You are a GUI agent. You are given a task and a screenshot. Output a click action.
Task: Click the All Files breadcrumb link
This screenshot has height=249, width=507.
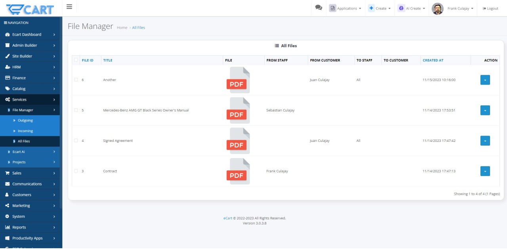pos(139,28)
